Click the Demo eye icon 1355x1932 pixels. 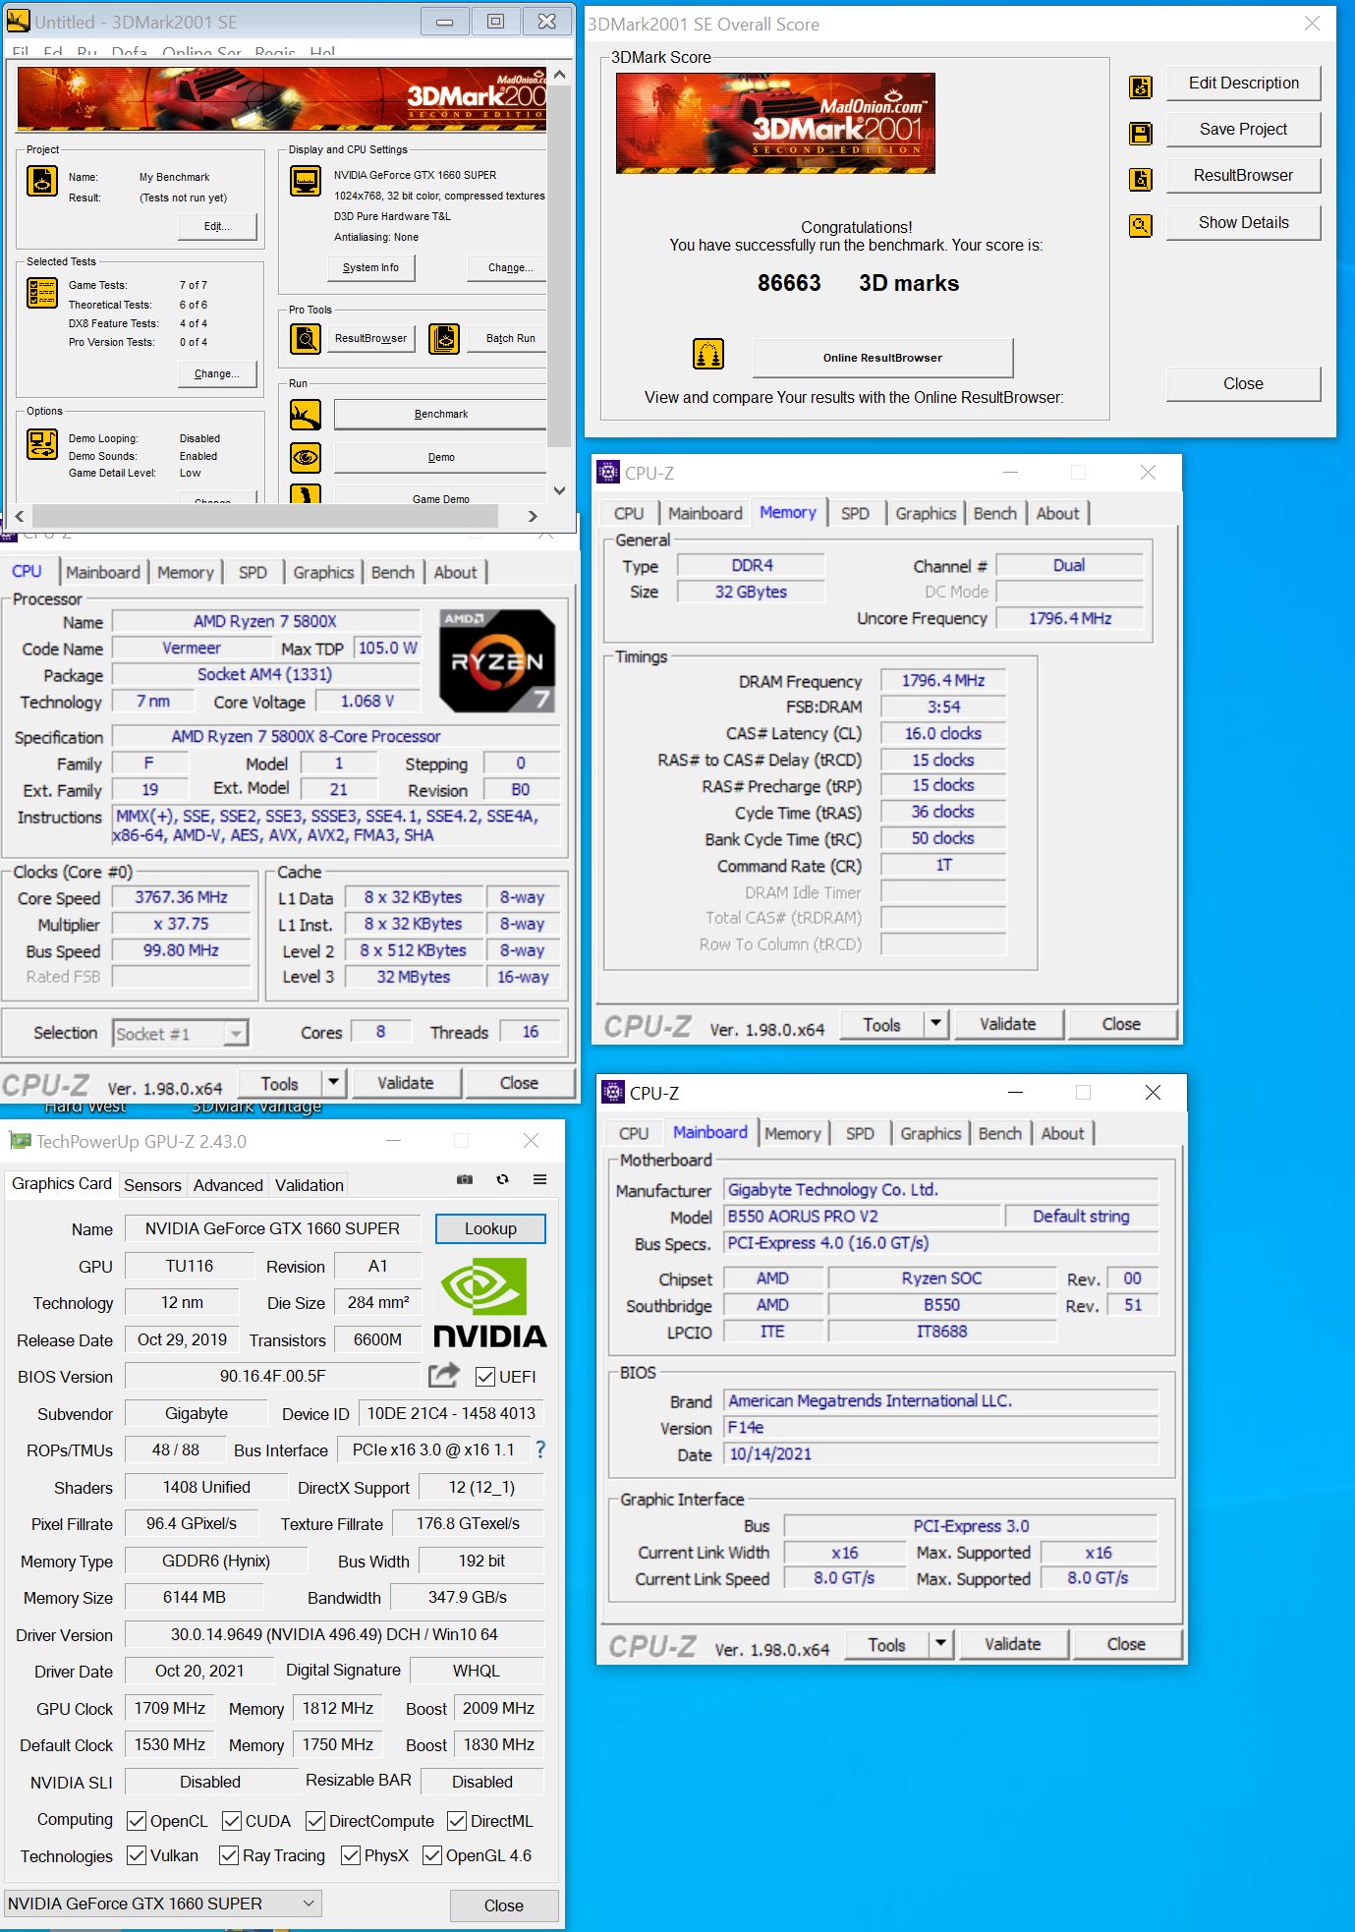306,457
